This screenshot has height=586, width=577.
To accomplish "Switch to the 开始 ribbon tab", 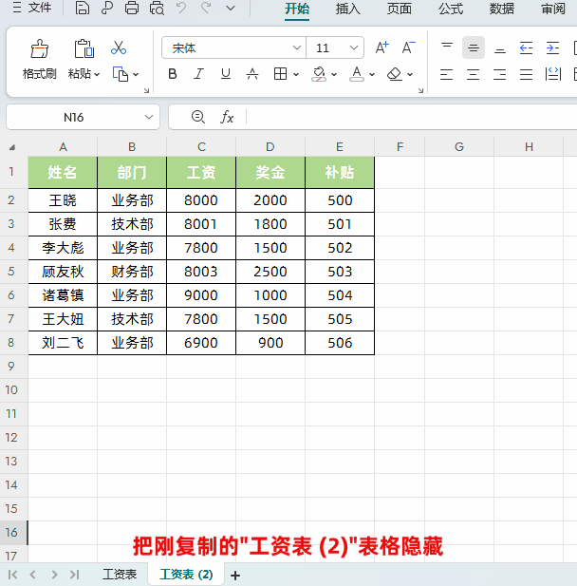I will pos(297,9).
